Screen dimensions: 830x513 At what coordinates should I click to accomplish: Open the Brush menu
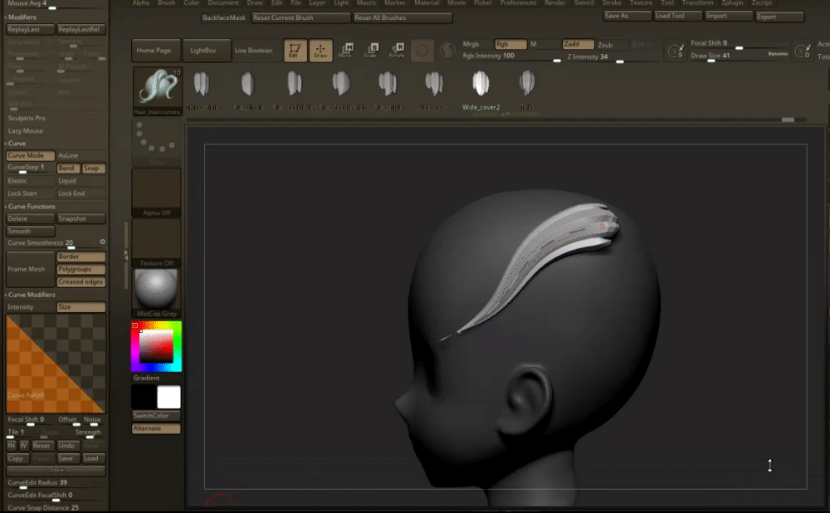pyautogui.click(x=166, y=3)
